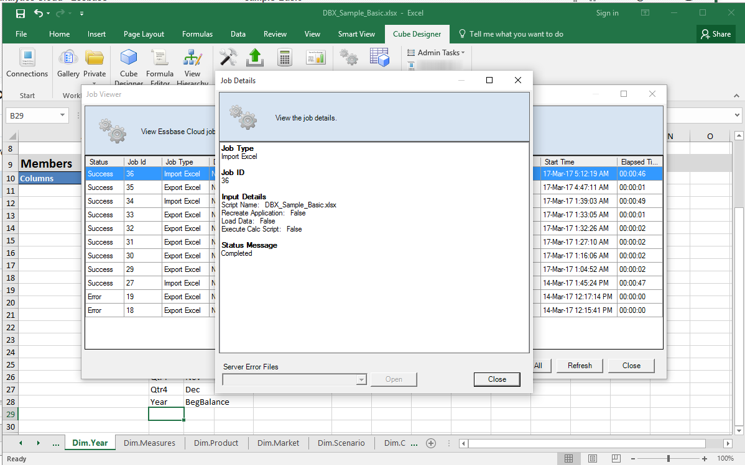
Task: Open the Undo history dropdown arrow
Action: [48, 14]
